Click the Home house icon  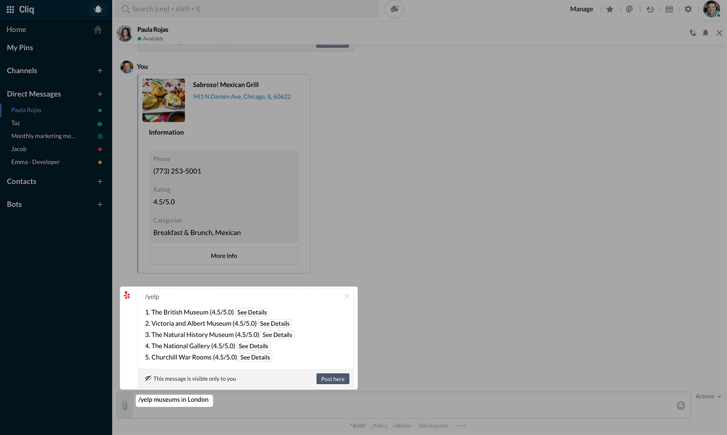(98, 30)
